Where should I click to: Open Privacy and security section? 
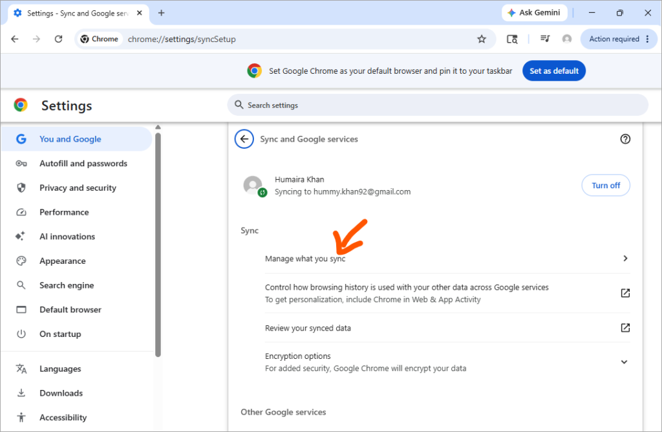[76, 188]
